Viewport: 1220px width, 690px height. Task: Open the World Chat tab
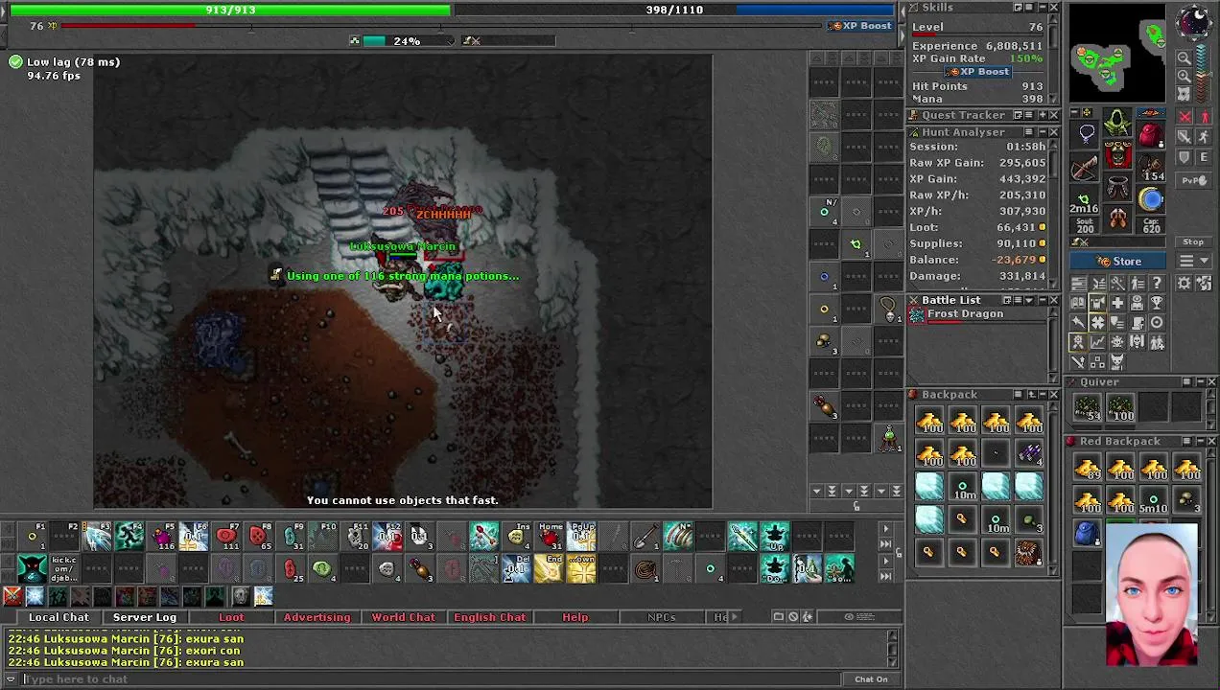(x=403, y=617)
